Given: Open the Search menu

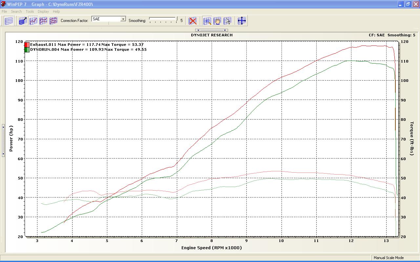Looking at the screenshot, I should [16, 11].
